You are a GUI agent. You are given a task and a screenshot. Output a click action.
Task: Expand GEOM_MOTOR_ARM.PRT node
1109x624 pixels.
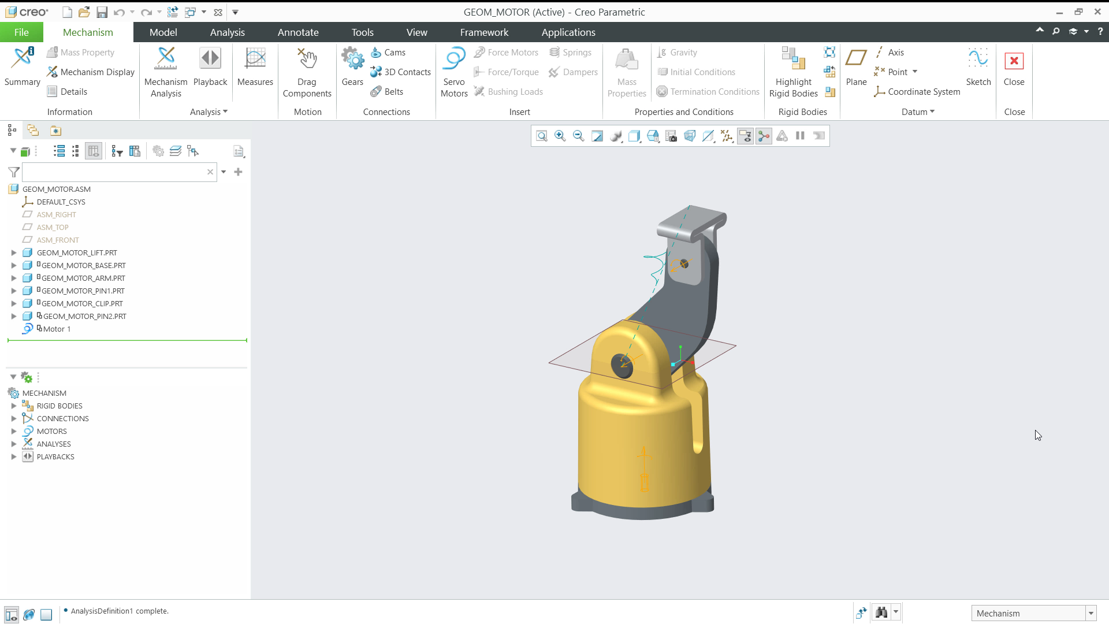pos(14,278)
